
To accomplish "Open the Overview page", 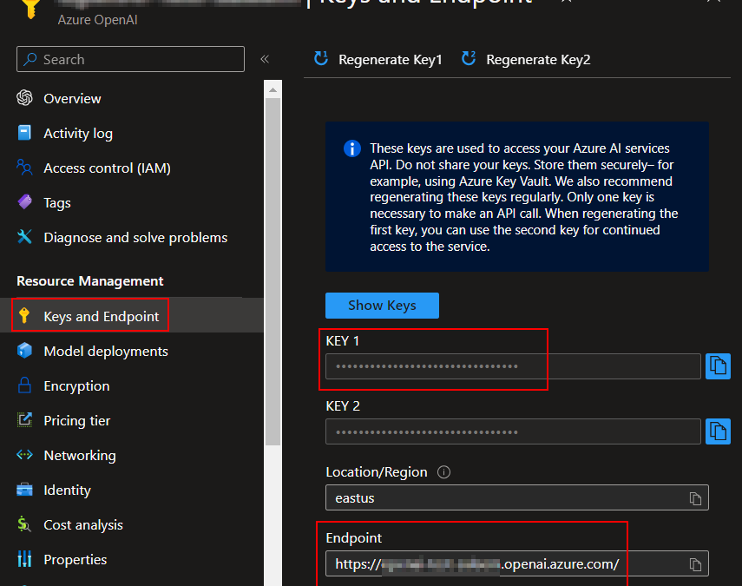I will 72,99.
